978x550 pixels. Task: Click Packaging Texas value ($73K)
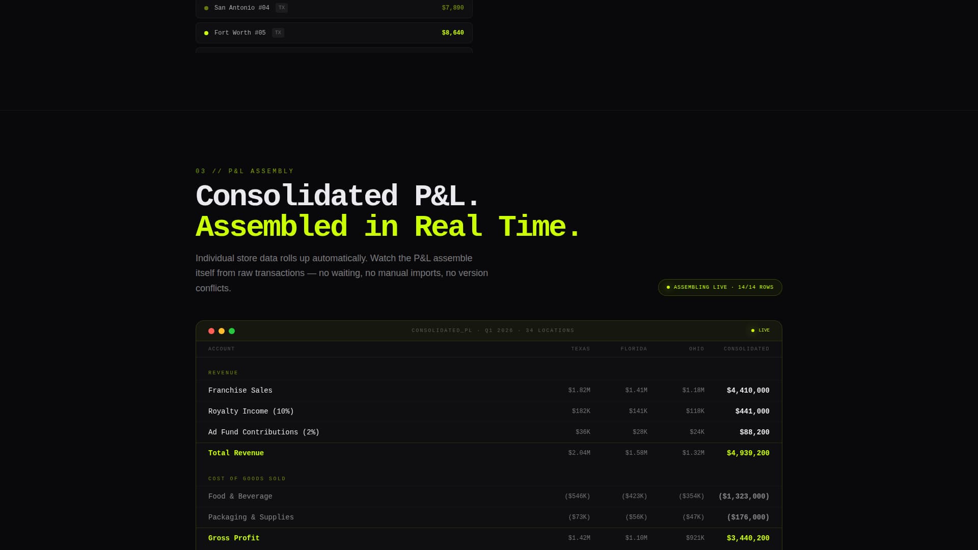coord(579,517)
